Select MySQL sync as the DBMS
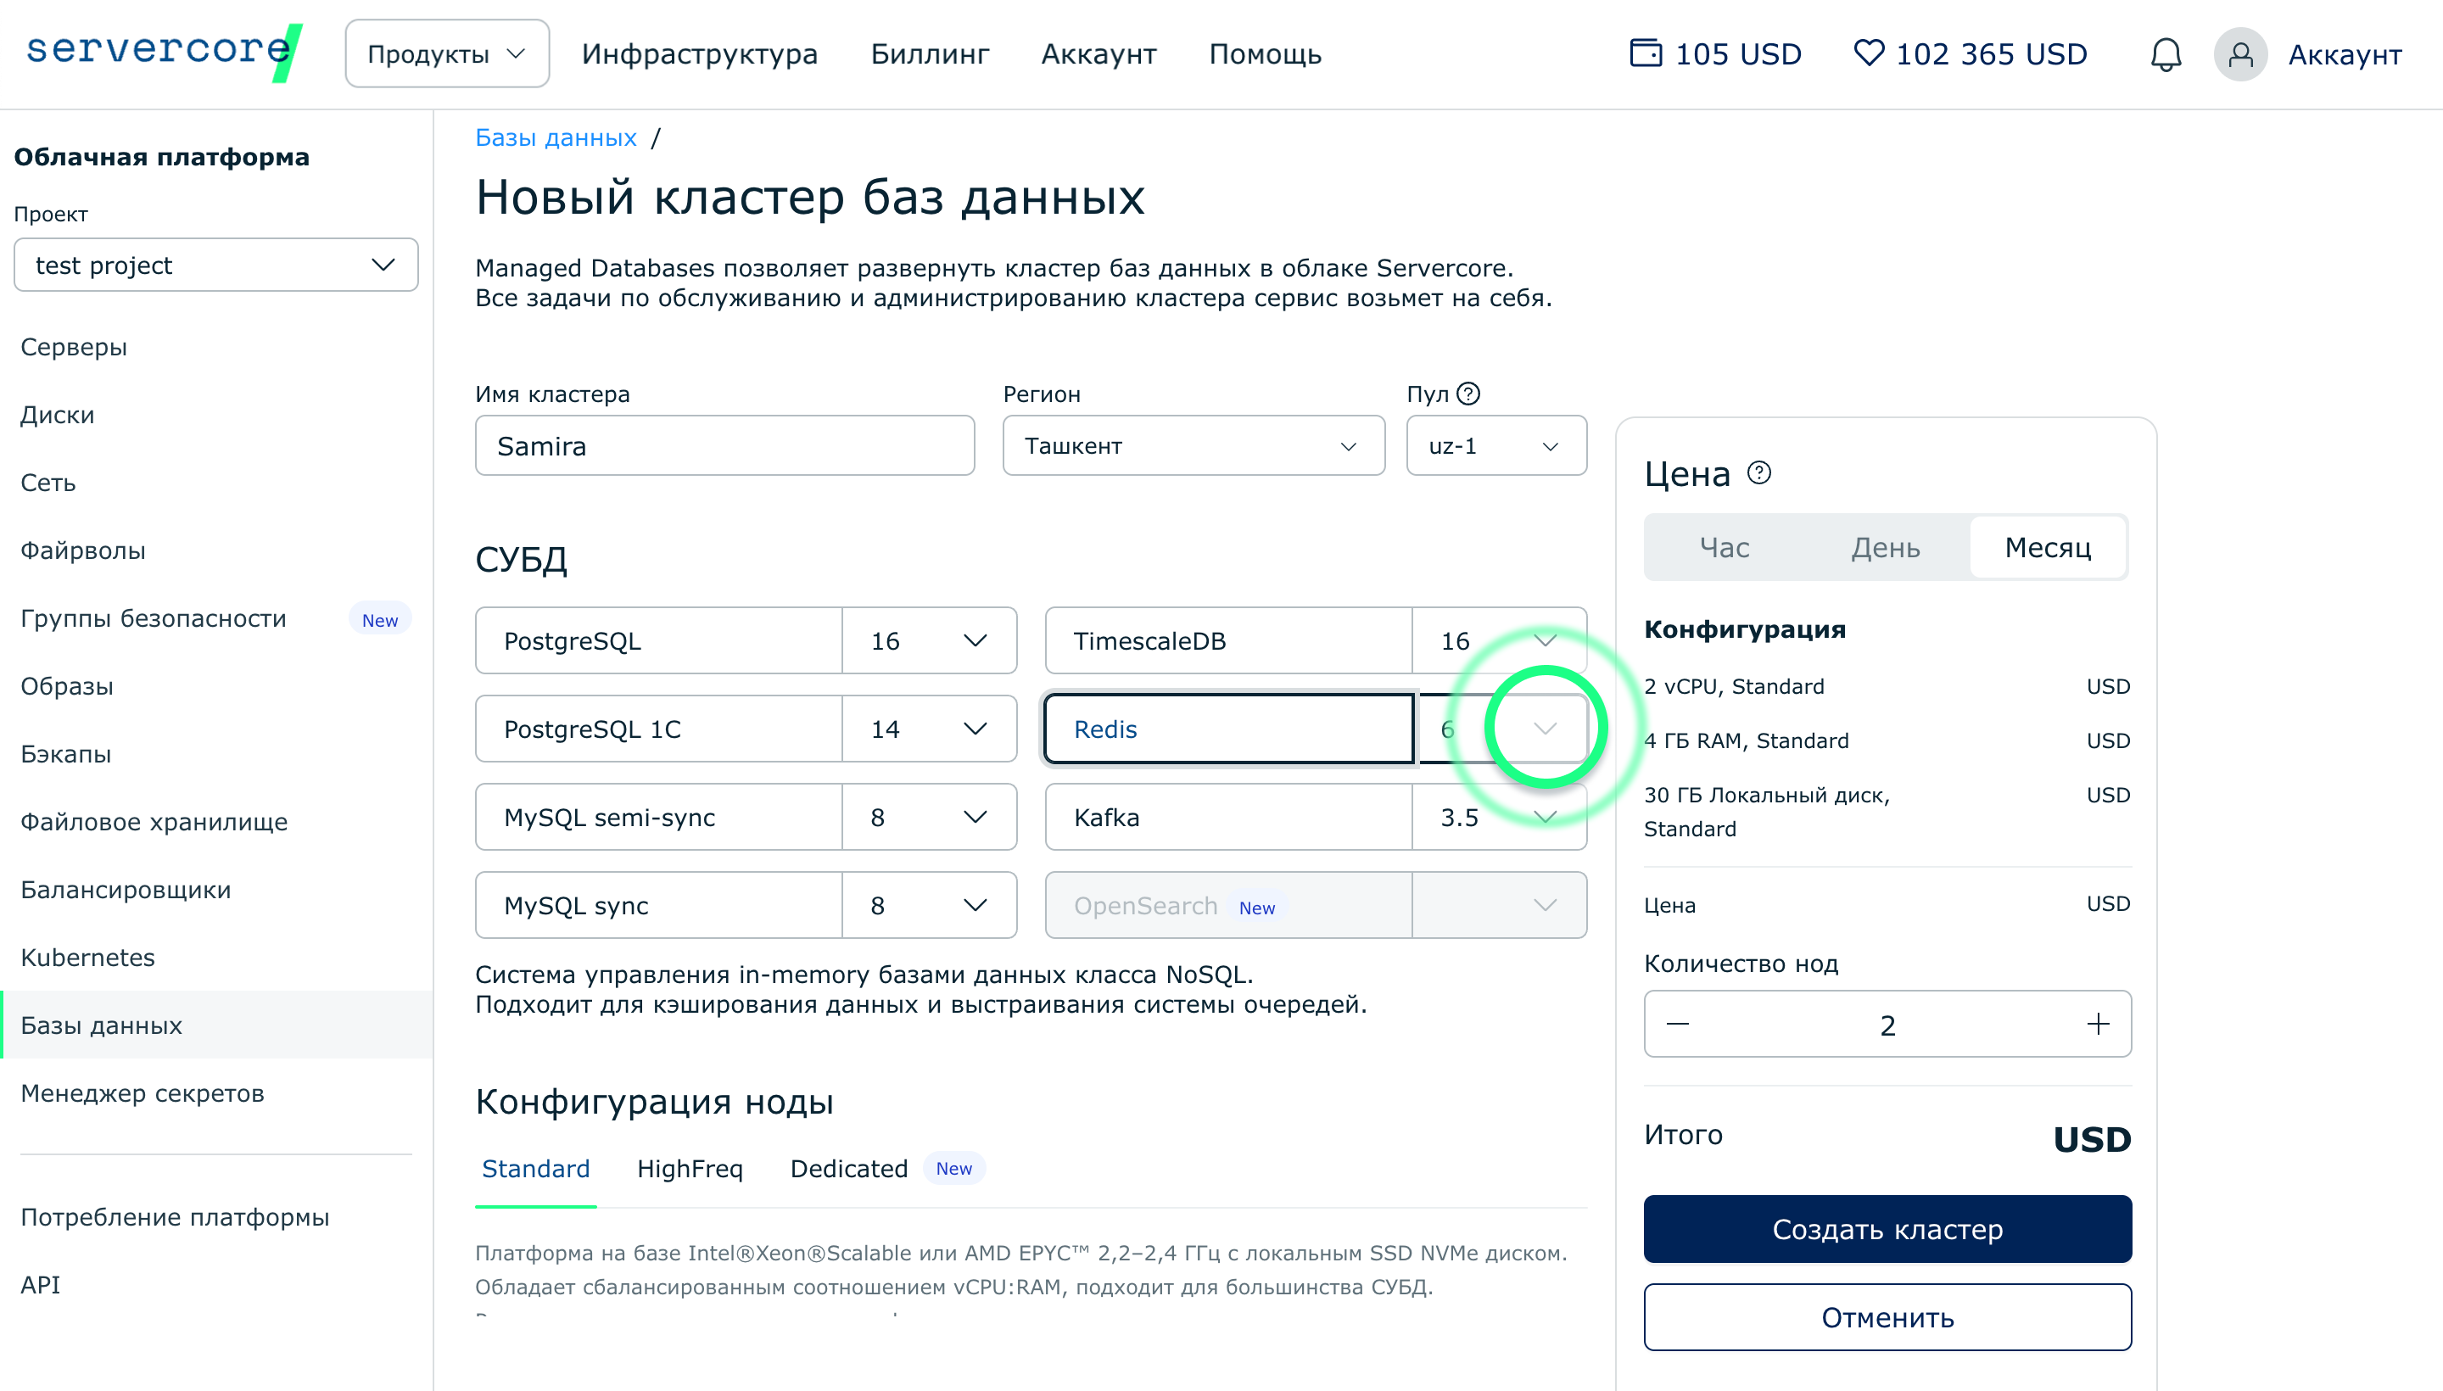Viewport: 2443px width, 1391px height. 659,905
